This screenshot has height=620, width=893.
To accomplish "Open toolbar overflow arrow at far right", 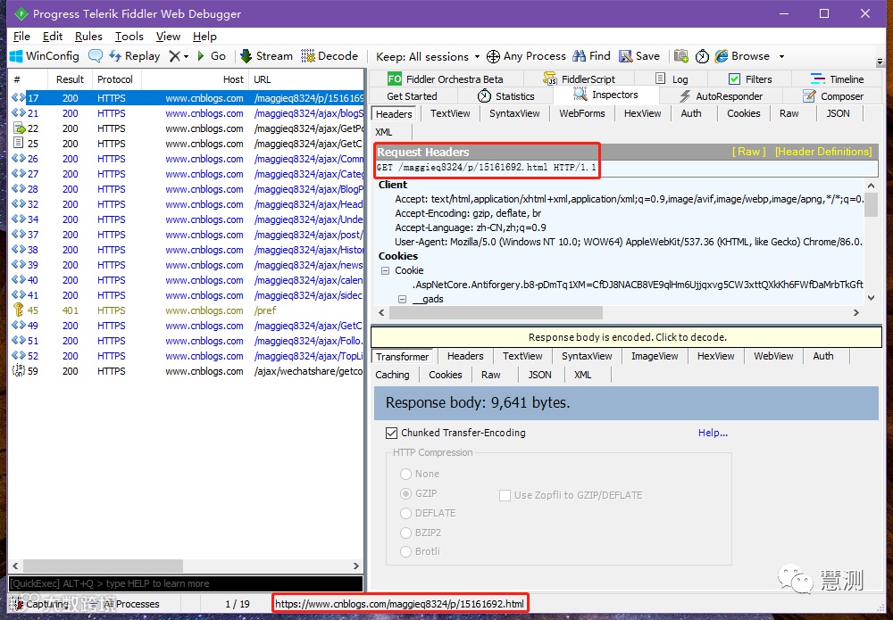I will [x=880, y=62].
